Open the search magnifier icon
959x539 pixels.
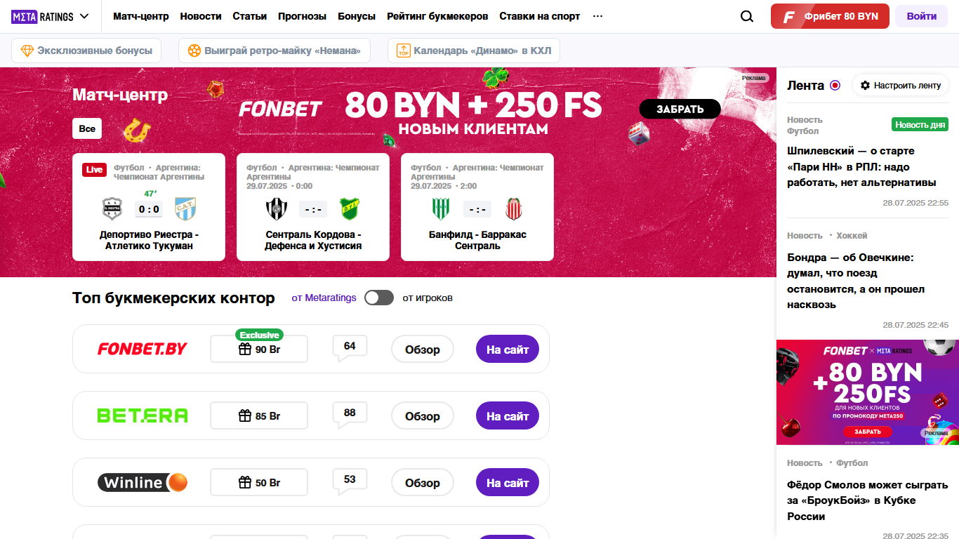747,16
